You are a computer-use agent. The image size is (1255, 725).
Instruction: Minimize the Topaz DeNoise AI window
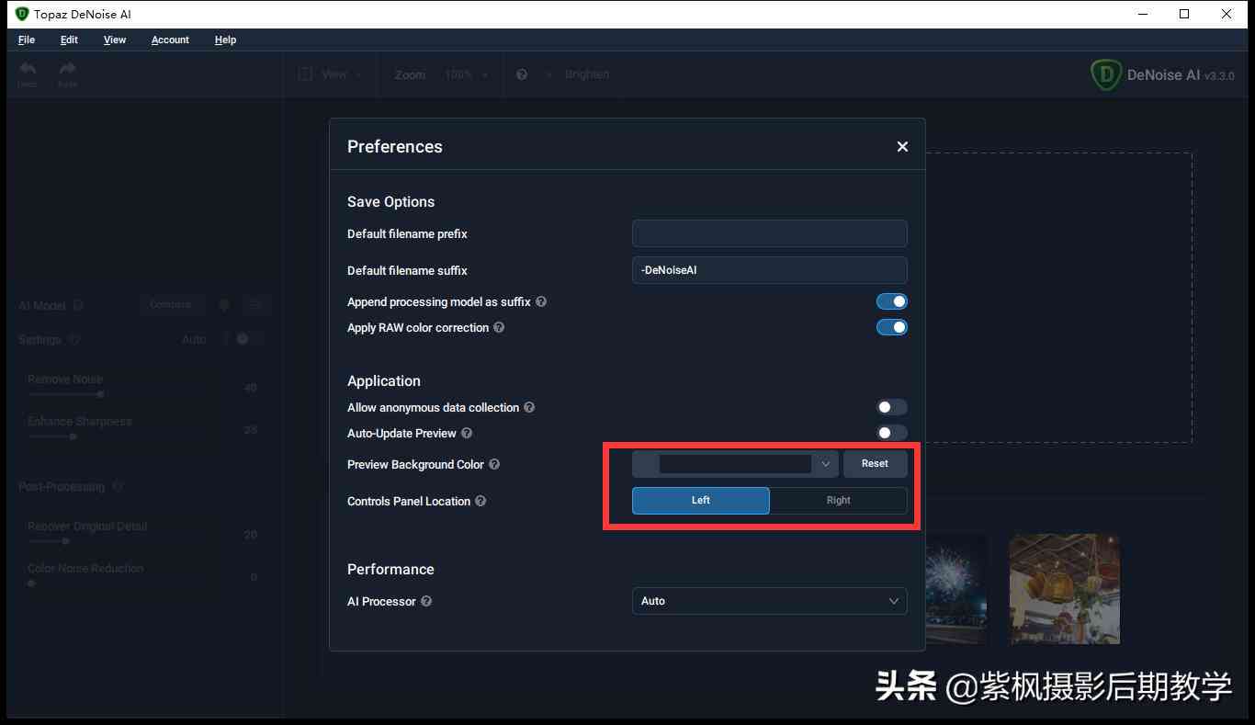1143,14
